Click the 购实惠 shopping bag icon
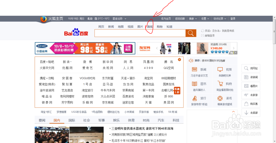This screenshot has width=276, height=143. click(x=246, y=104)
